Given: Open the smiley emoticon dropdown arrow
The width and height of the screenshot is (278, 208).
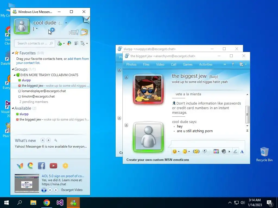Looking at the screenshot, I should pos(179,152).
